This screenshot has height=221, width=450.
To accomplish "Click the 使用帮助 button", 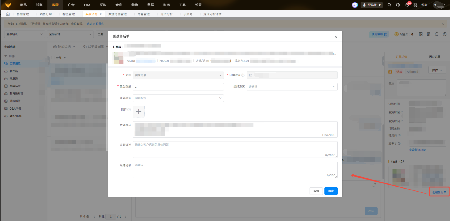I will 379,34.
